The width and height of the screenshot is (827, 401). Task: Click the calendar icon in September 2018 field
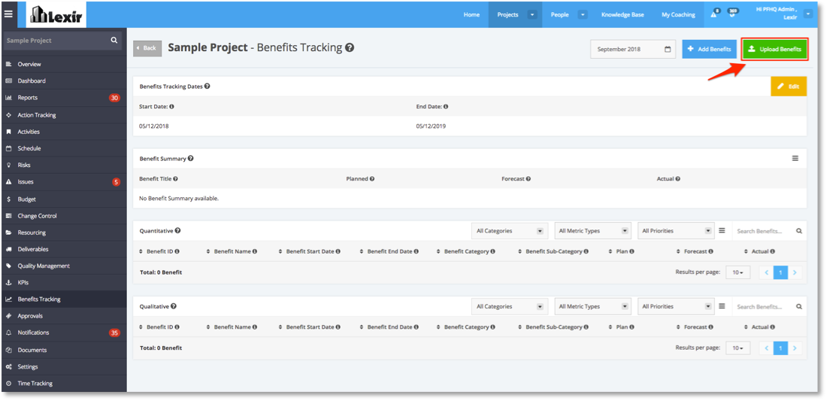(667, 49)
